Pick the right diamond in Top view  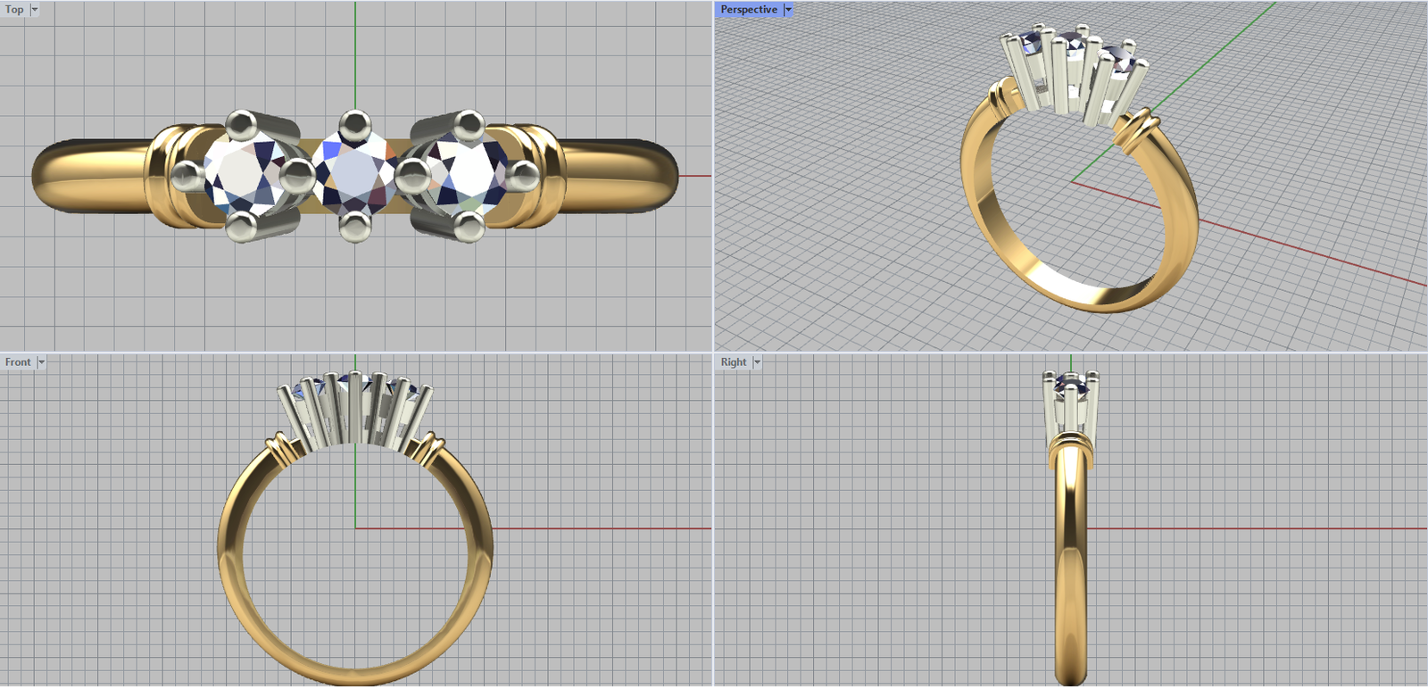(x=468, y=176)
